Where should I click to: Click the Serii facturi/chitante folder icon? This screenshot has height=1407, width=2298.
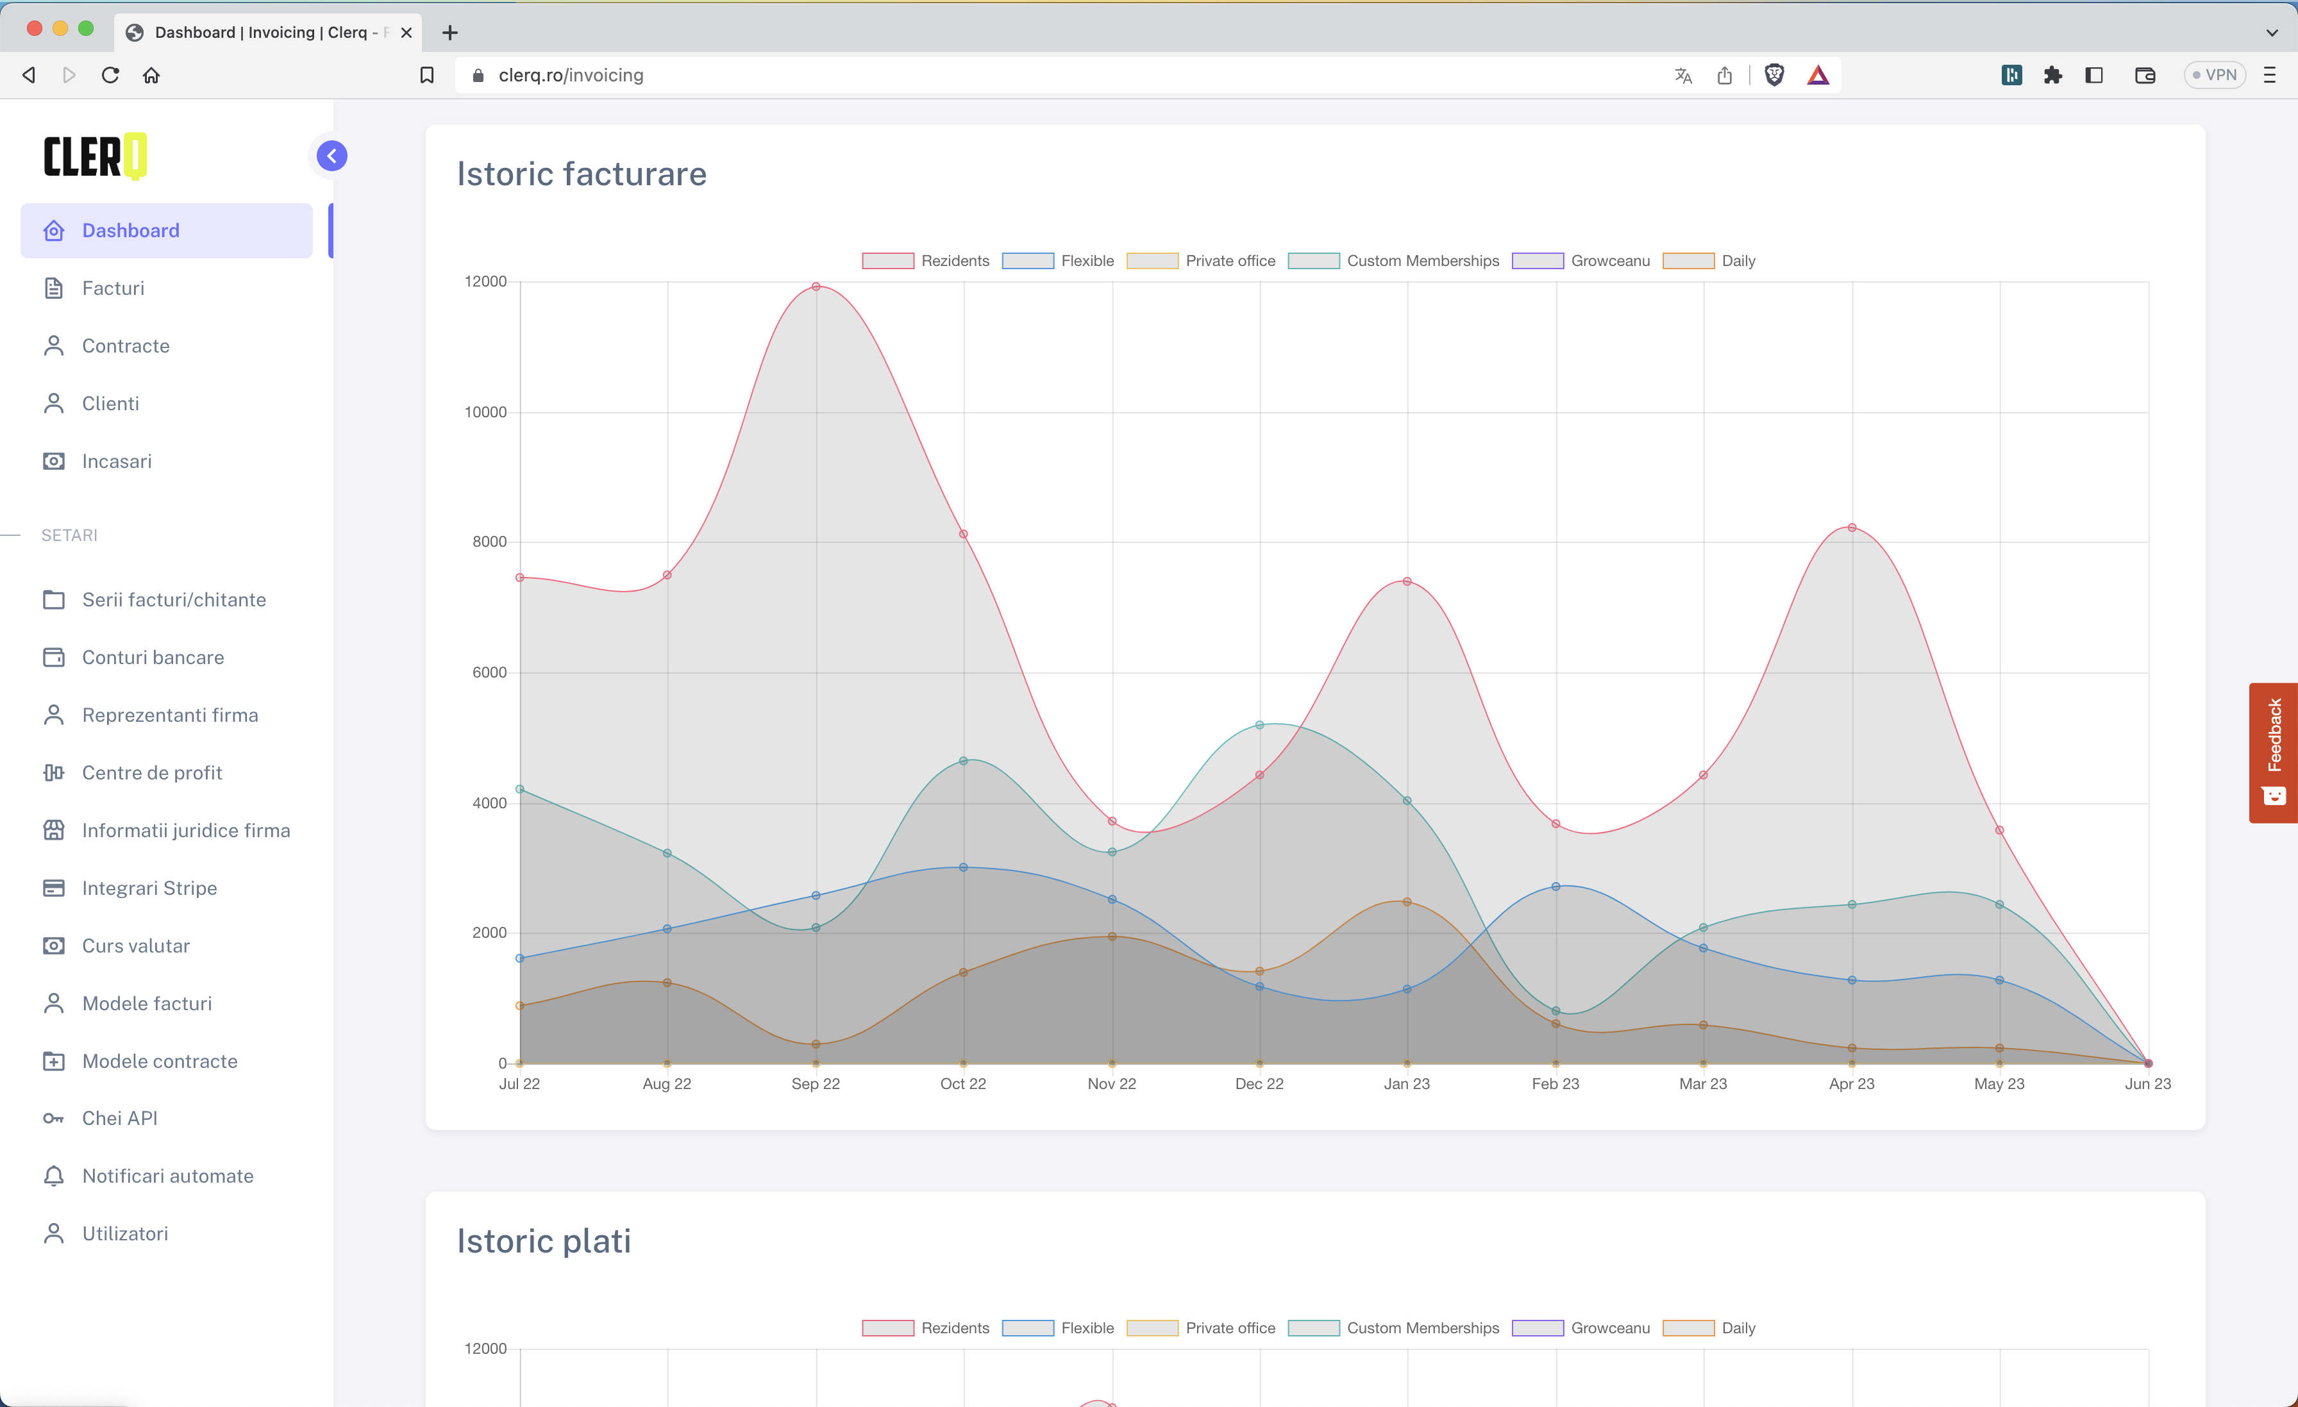point(54,599)
